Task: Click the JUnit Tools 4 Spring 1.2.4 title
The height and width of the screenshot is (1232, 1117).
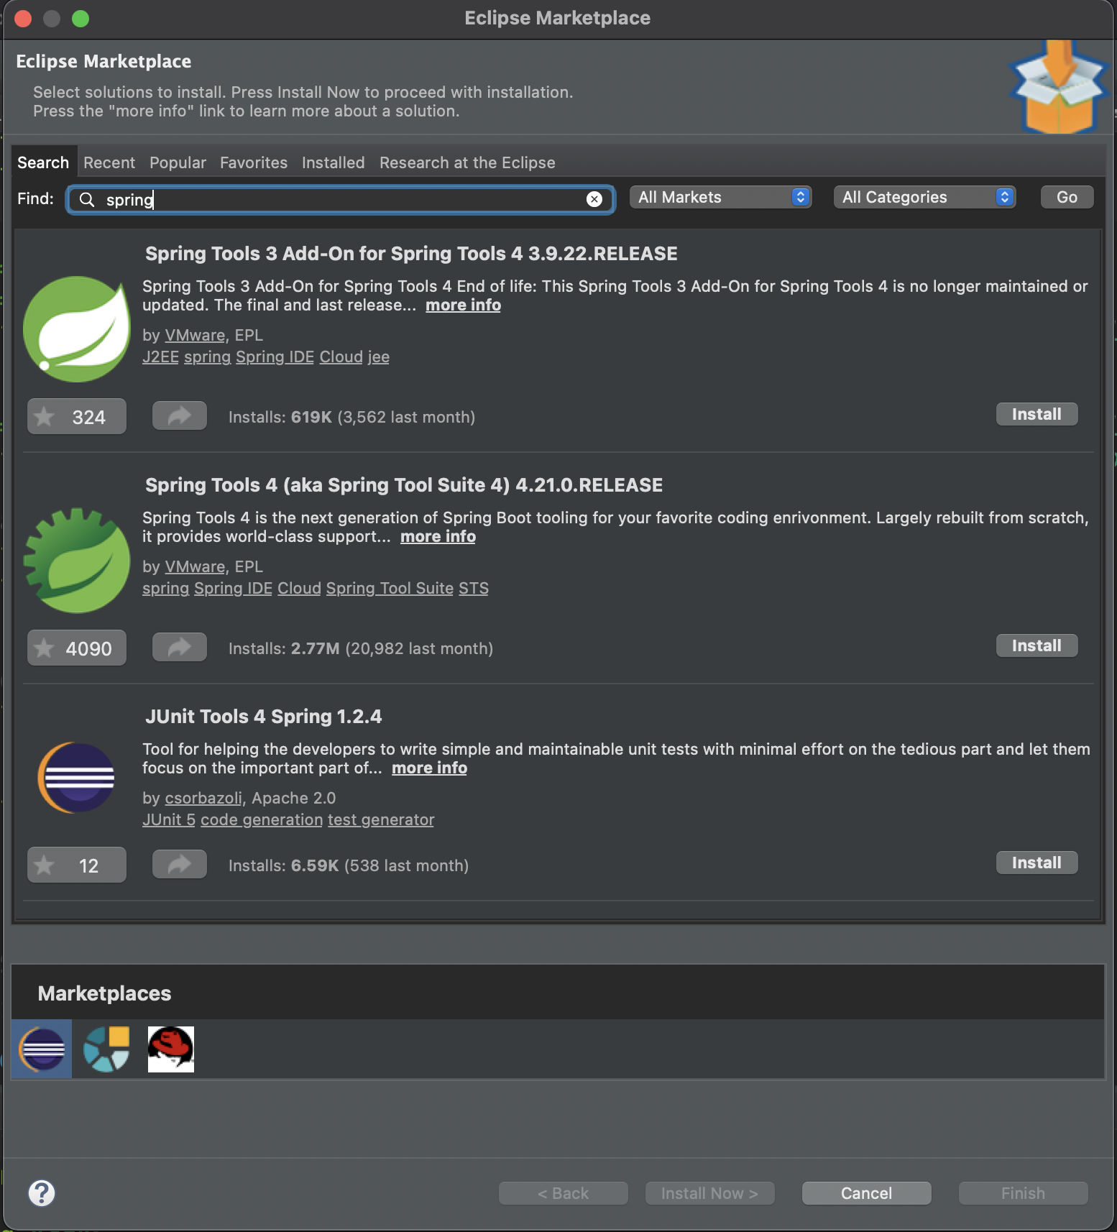Action: tap(264, 716)
